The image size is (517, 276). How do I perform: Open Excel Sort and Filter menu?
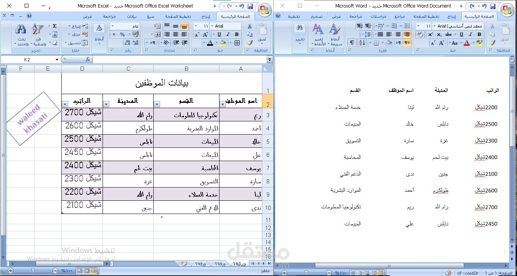38,35
